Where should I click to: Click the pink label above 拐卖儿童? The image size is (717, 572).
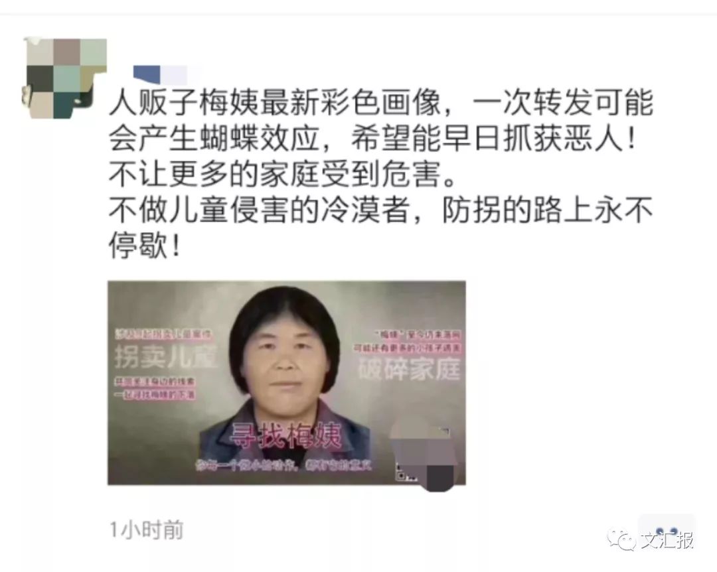pos(163,334)
